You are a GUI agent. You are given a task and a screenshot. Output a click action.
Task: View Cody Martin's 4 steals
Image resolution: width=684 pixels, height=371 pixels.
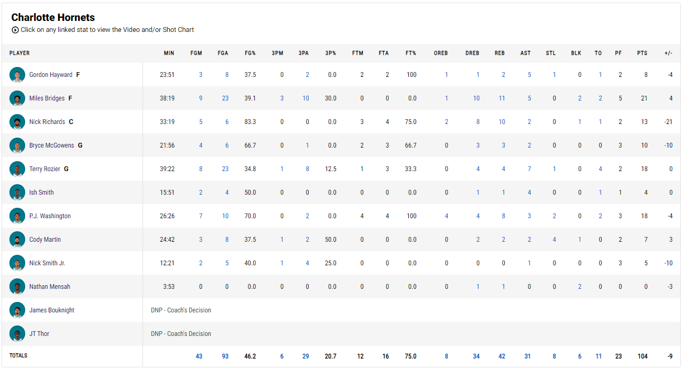pos(555,240)
